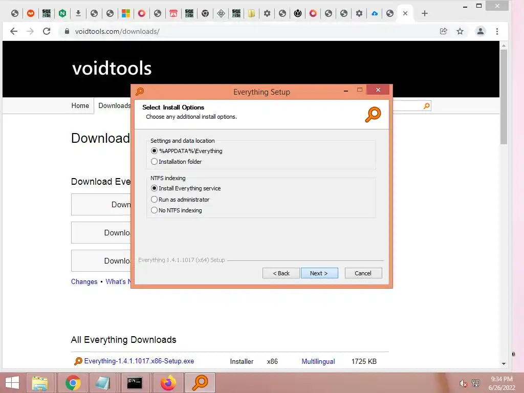Reload the voidtools page
This screenshot has width=524, height=393.
coord(47,31)
